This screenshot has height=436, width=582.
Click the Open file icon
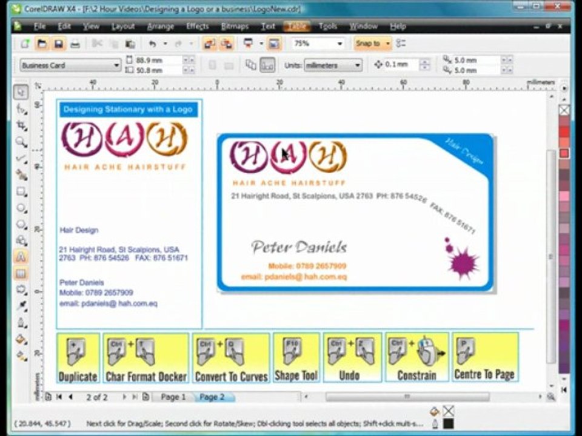tap(42, 44)
